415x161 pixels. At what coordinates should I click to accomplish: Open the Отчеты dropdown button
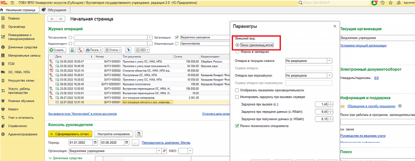click(113, 50)
